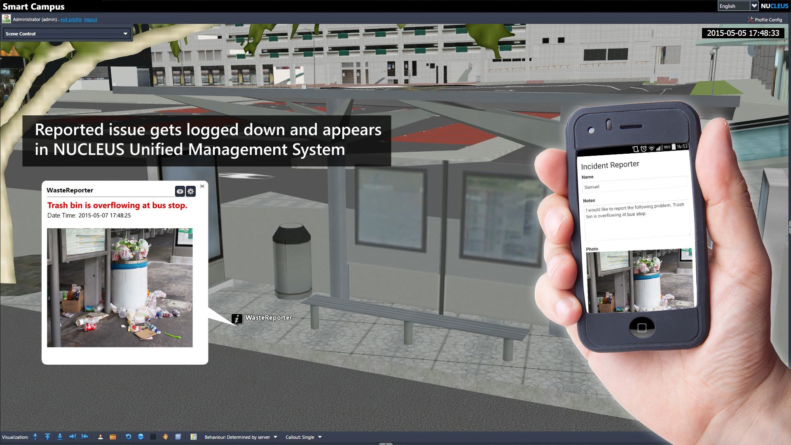Click the down-arrow-to-bar visualization icon
Screen dimensions: 791x445
[60, 437]
